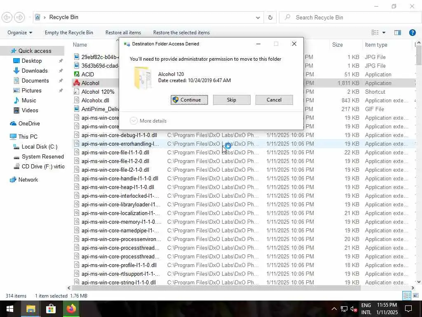Click the Skip button

tap(232, 100)
